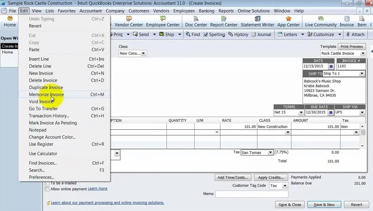Screen dimensions: 373x211
Task: Click the Save & Close button
Action: pos(290,204)
